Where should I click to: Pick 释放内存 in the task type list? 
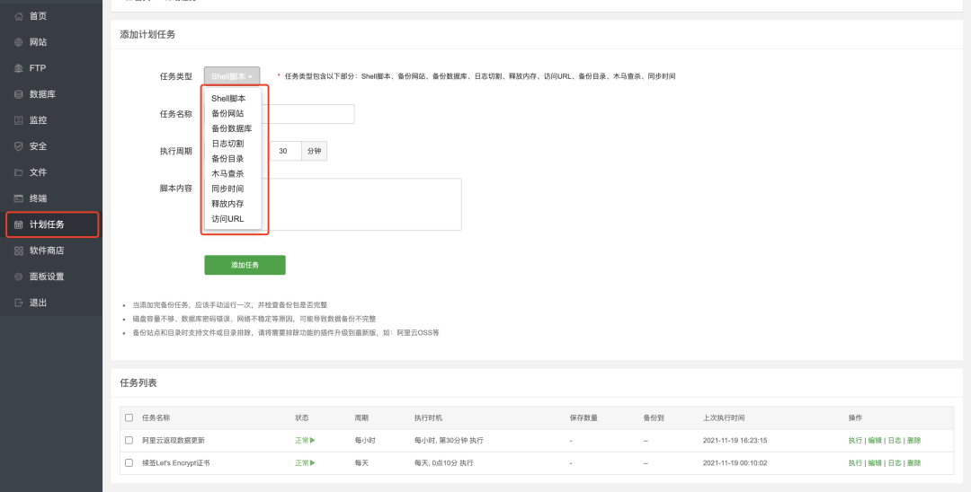click(227, 204)
